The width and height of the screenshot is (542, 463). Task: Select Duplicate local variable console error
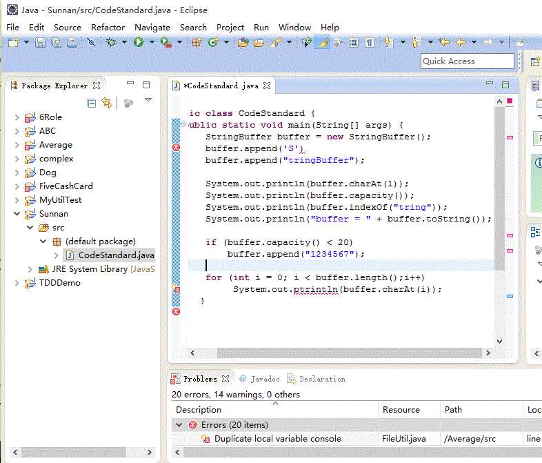(x=278, y=439)
